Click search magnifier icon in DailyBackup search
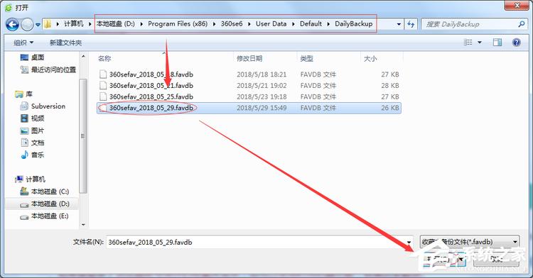Viewport: 533px width, 278px height. point(522,24)
